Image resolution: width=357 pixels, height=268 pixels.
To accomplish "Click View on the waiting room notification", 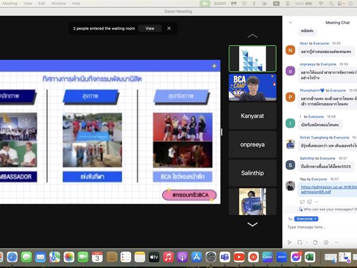I will pyautogui.click(x=150, y=28).
